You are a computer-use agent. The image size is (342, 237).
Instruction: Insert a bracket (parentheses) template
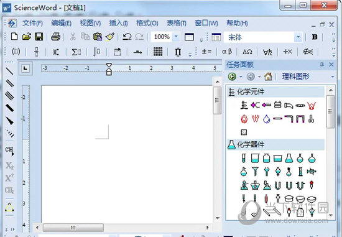point(16,52)
